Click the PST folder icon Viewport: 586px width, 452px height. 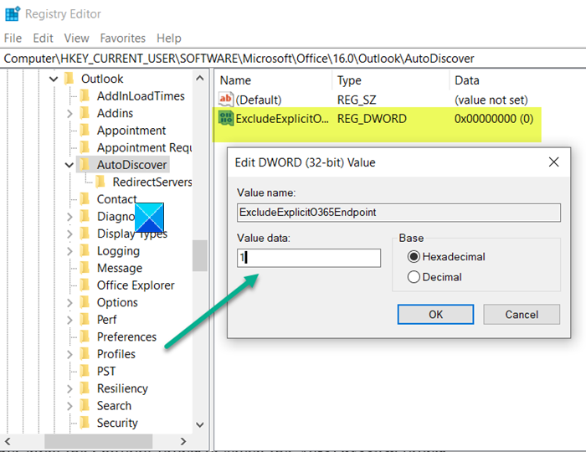pyautogui.click(x=85, y=371)
